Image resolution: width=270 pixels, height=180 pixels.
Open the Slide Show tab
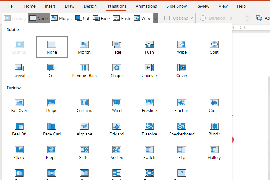(x=177, y=6)
